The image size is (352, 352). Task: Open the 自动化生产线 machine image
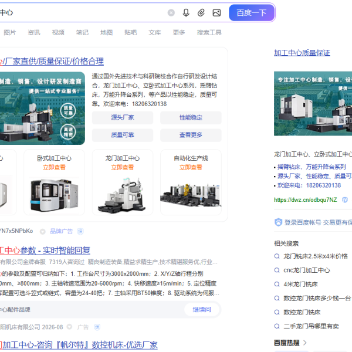pyautogui.click(x=191, y=195)
